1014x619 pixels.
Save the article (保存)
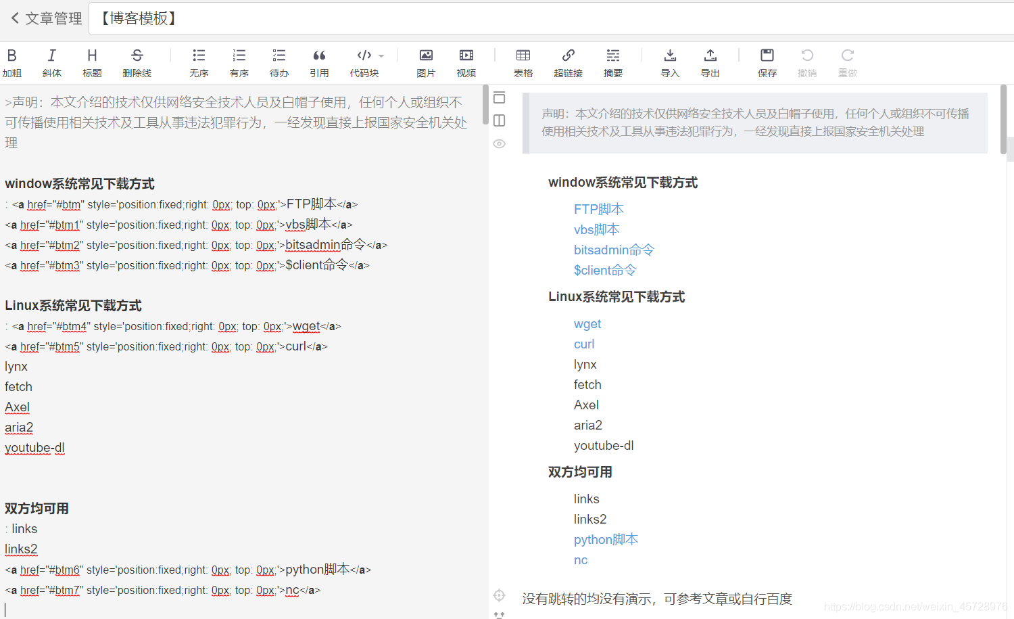tap(767, 63)
